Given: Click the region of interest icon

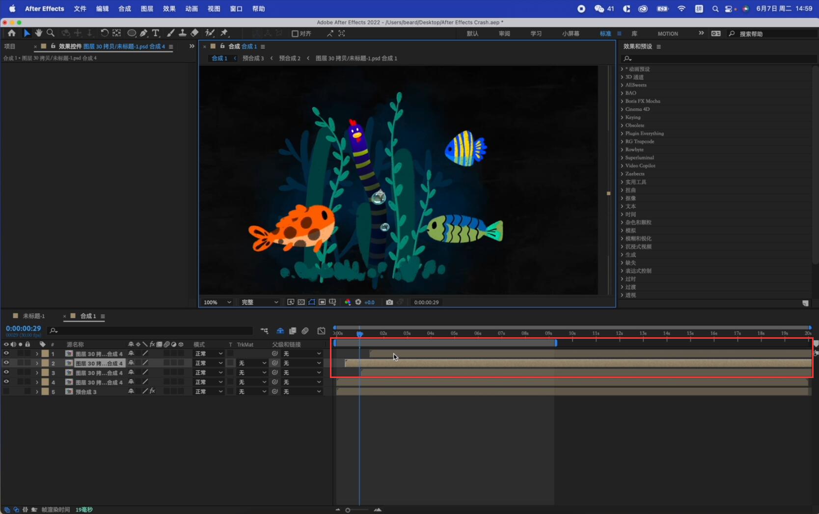Looking at the screenshot, I should [x=322, y=302].
